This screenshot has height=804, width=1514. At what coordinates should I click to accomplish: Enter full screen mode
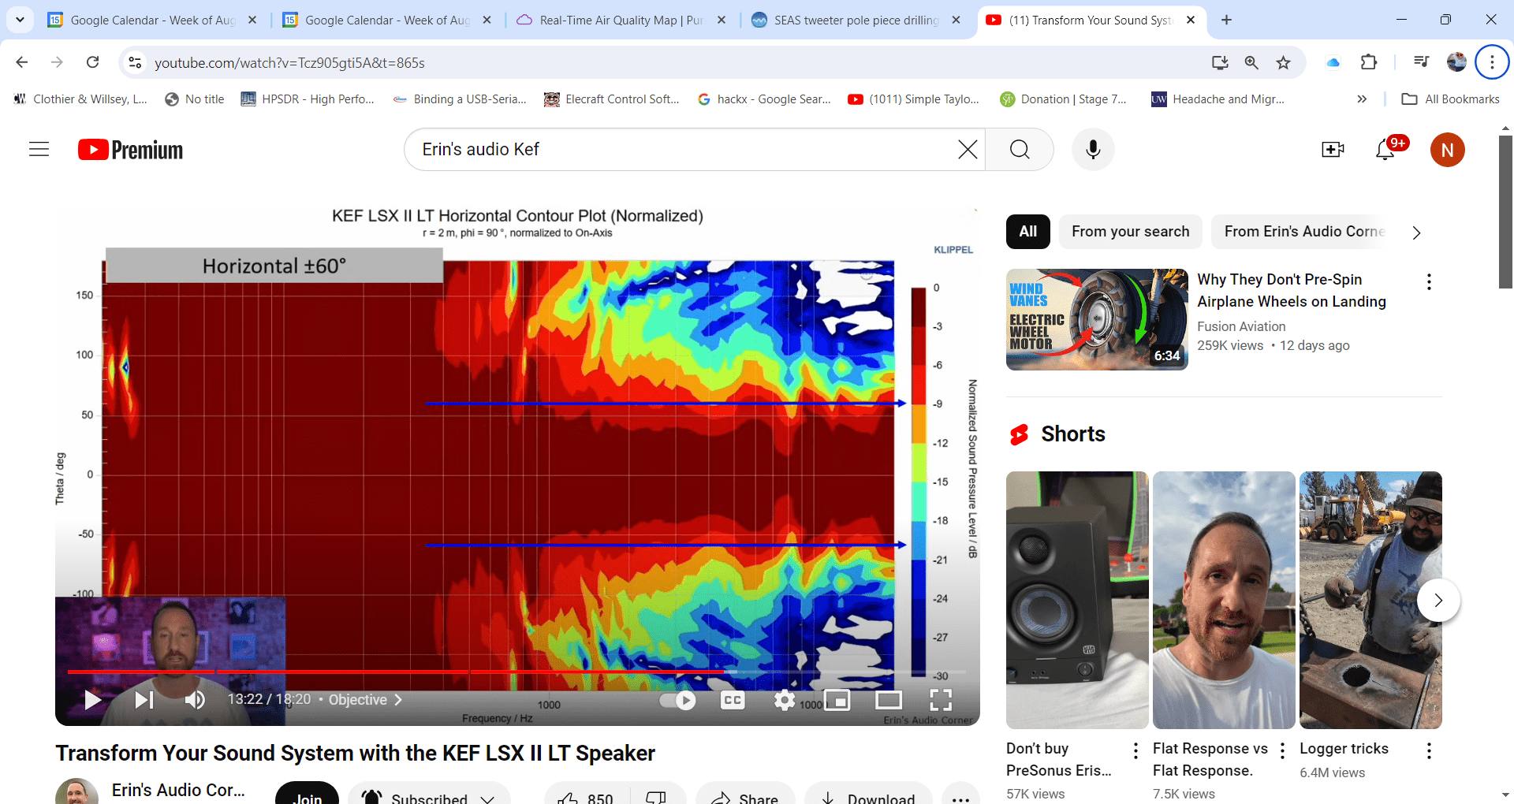point(941,700)
